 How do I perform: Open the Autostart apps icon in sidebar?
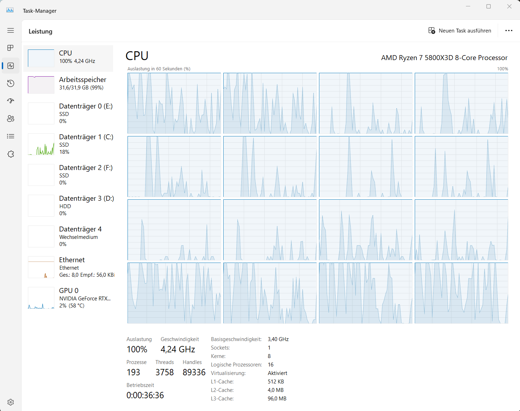[11, 101]
